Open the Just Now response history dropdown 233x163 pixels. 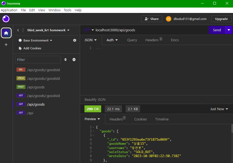pyautogui.click(x=219, y=109)
